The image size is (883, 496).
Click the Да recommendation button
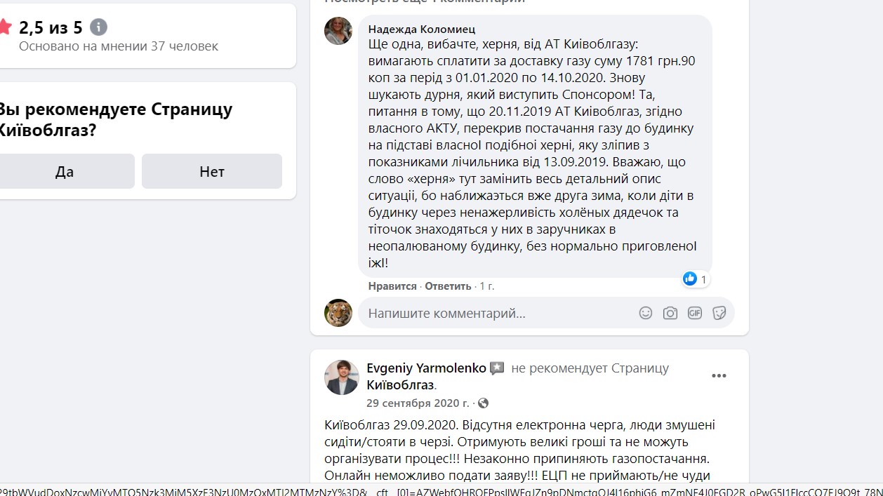point(65,171)
